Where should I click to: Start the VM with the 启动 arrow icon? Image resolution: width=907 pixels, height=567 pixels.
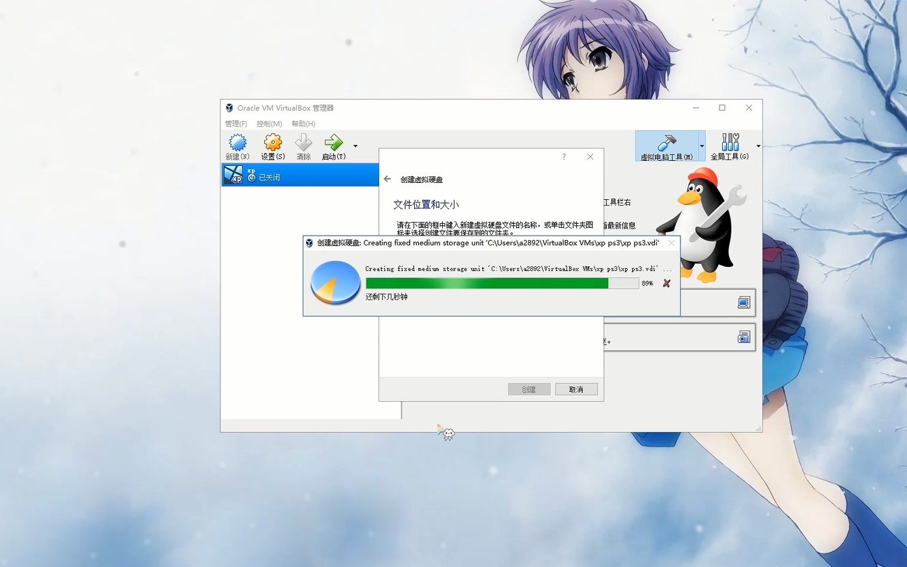pos(333,146)
